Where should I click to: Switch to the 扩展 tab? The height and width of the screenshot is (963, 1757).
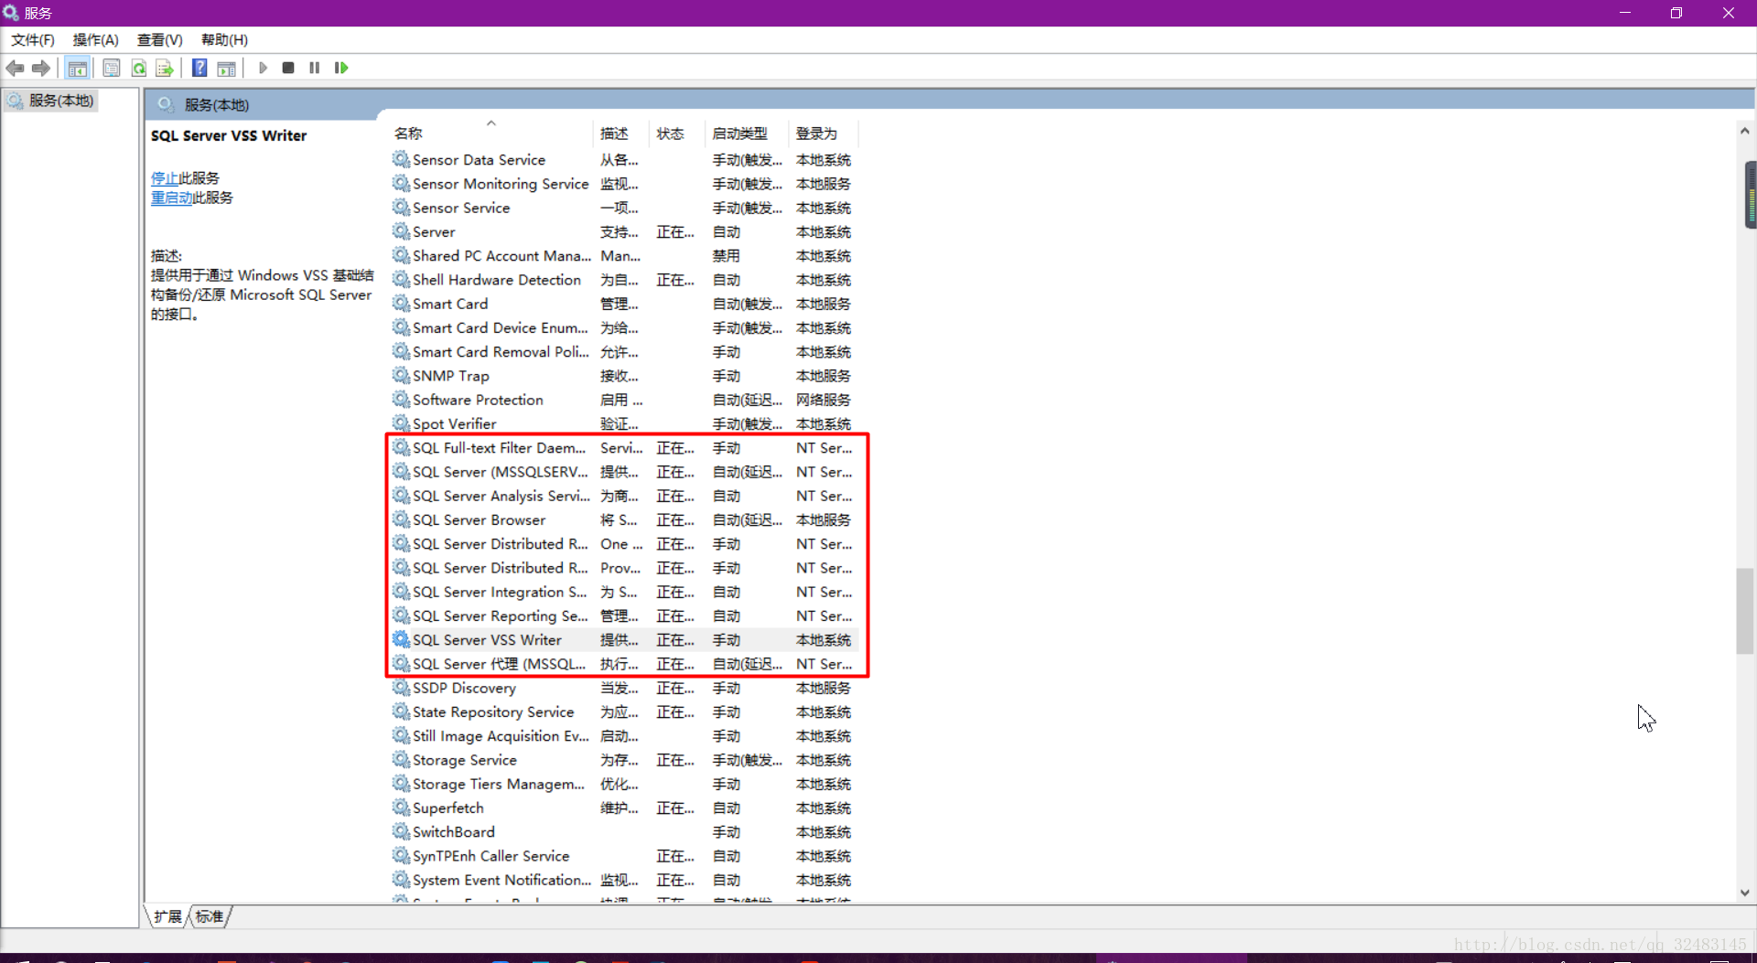point(167,916)
